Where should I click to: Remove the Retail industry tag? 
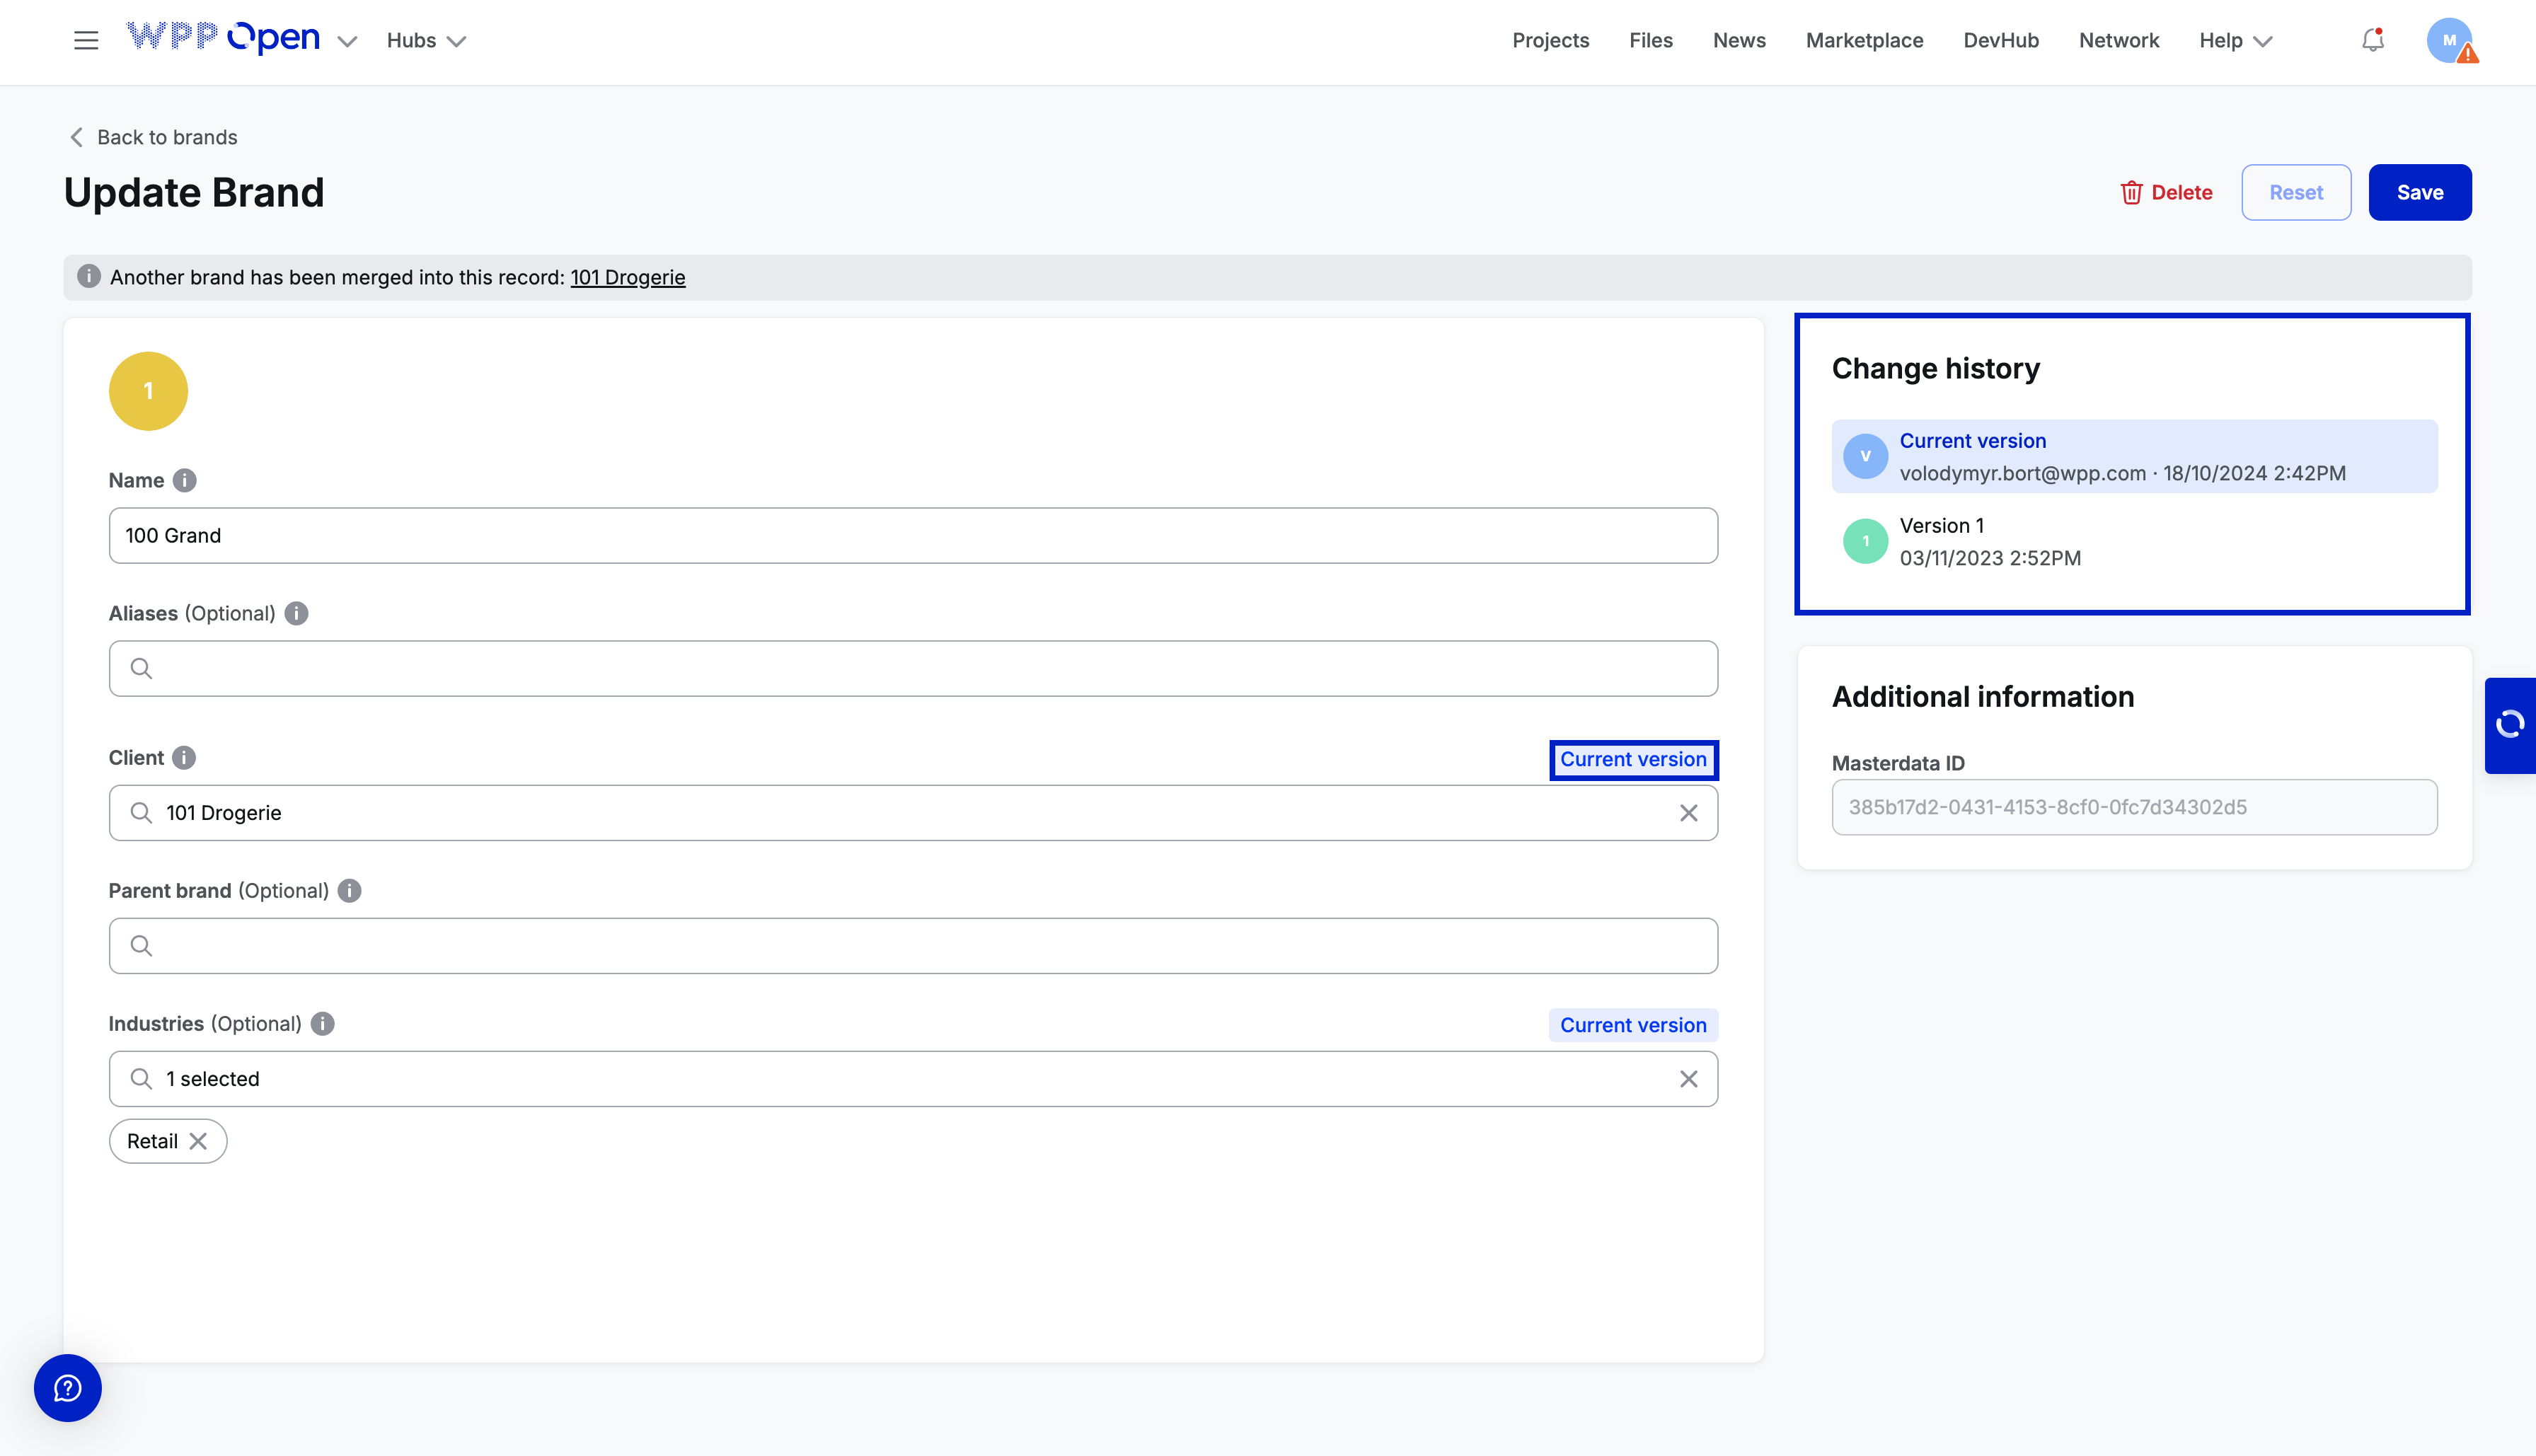pos(199,1141)
